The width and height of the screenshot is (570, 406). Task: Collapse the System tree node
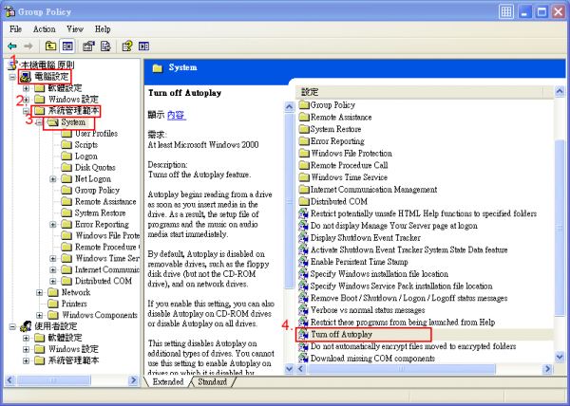click(40, 122)
